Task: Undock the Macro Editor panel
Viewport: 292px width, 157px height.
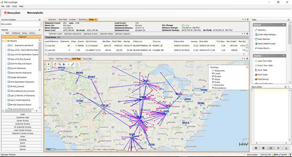Action: tap(286, 87)
